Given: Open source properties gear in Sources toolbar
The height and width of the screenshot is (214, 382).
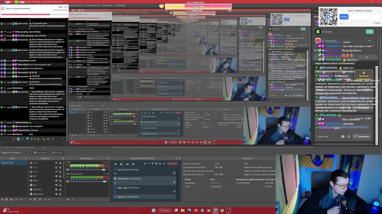Looking at the screenshot, I should click(x=40, y=199).
